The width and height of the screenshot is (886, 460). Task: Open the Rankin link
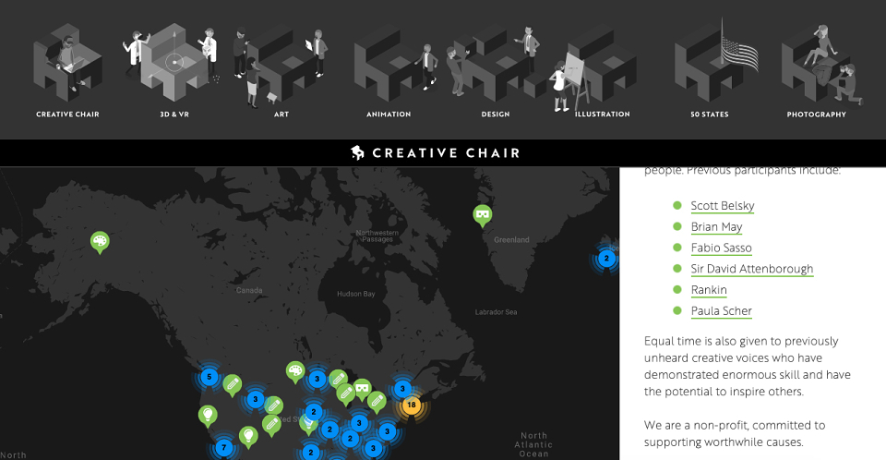[709, 290]
